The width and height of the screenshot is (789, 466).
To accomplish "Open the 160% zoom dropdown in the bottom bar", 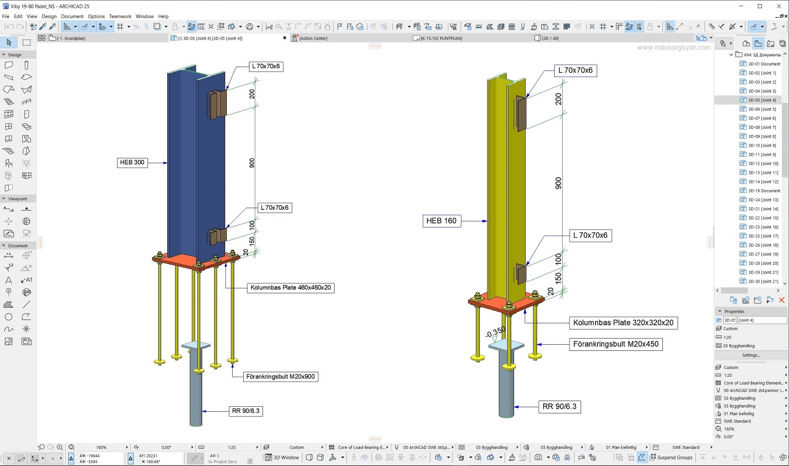I will (127, 447).
